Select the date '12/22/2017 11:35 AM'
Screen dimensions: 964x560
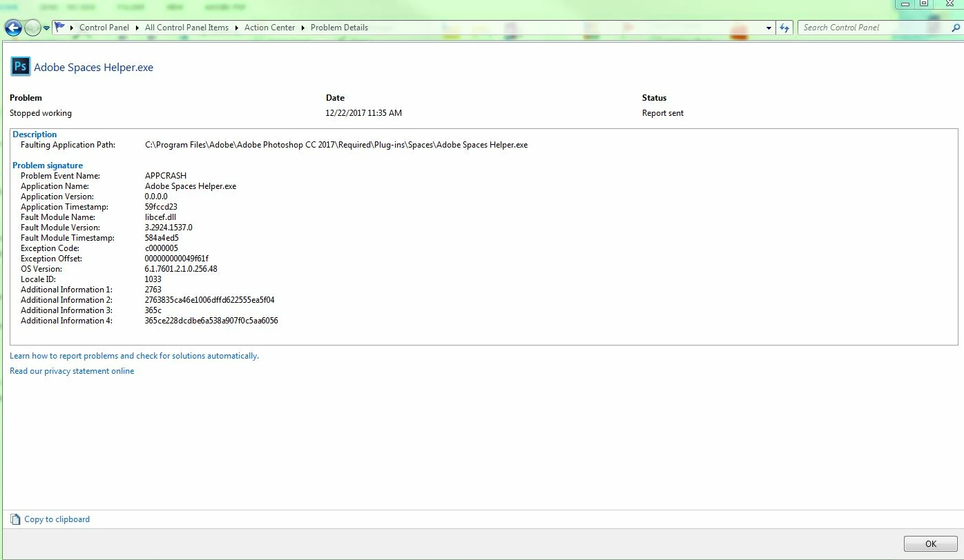[364, 113]
